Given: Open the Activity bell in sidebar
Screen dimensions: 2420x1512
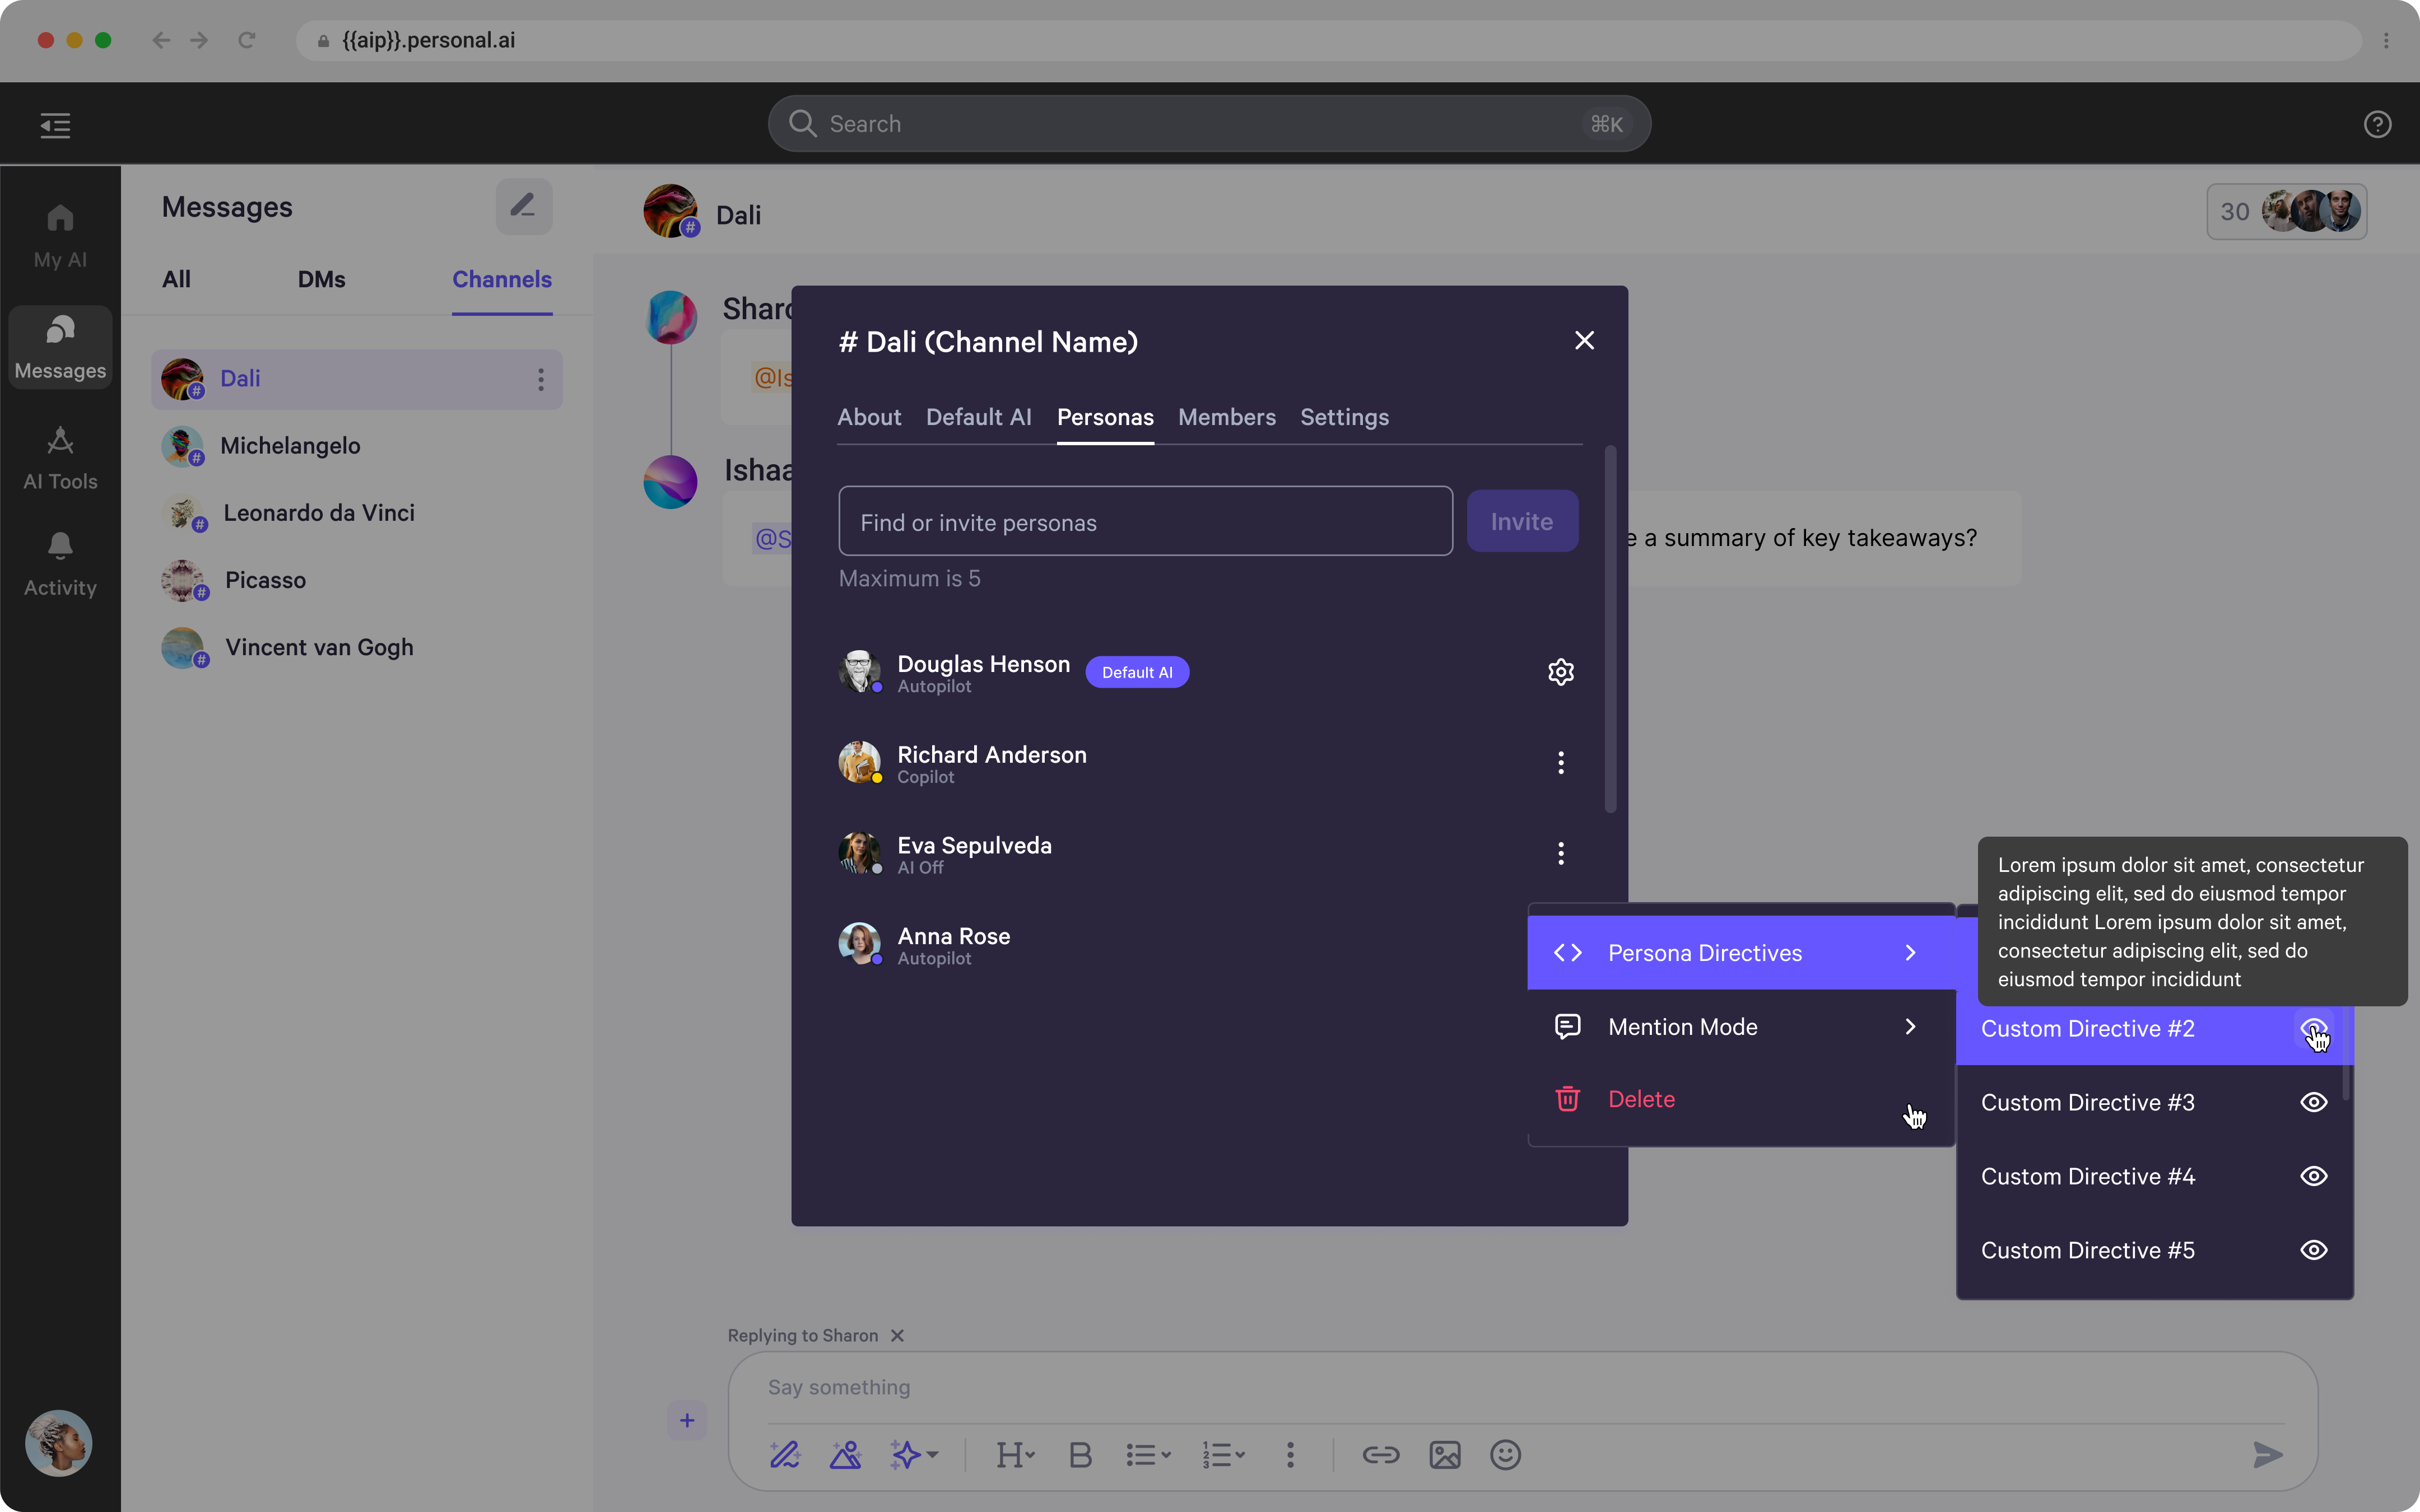Looking at the screenshot, I should point(60,564).
